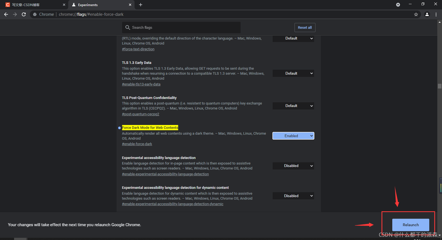Follow the #enable-force-dark link

137,144
